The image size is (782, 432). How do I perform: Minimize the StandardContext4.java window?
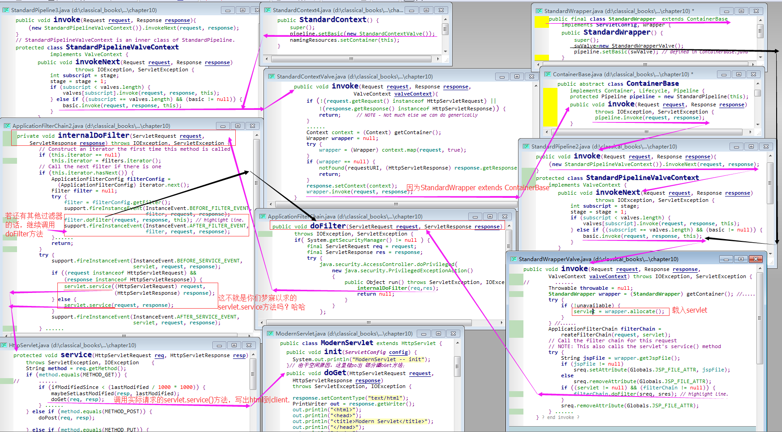411,10
